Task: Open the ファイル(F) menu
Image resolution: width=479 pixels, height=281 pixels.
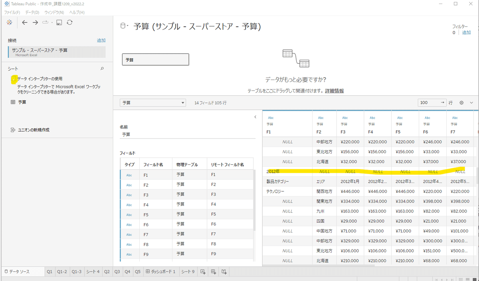Action: click(12, 12)
